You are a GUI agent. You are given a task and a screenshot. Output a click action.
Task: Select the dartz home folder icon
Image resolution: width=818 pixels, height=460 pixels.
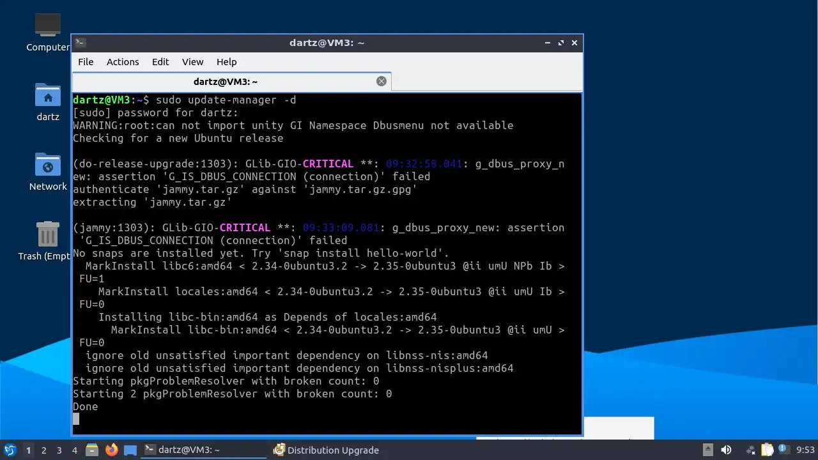pos(48,102)
